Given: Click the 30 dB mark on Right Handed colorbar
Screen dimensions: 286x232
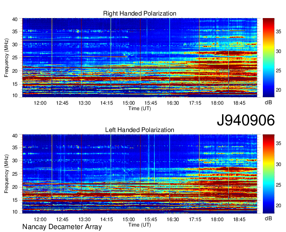Looking at the screenshot, I should (278, 51).
